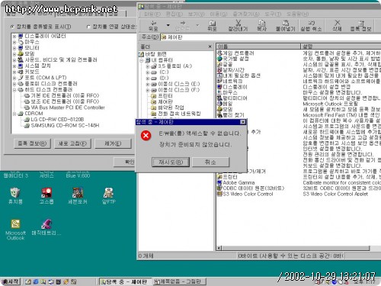
Task: Select the 장치를 종류별로 표시 radio button
Action: point(12,27)
